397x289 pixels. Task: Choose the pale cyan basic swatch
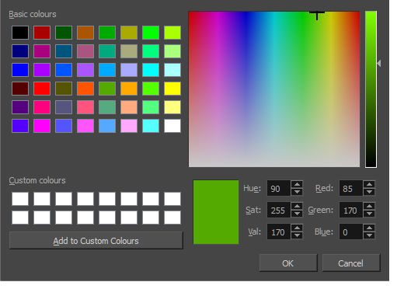172,70
